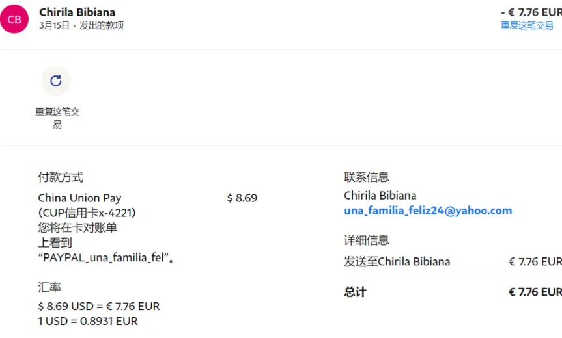Click the 3月15日 发出的款项 date line

click(x=81, y=26)
